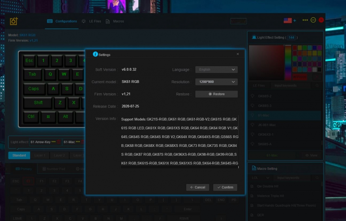Open the Resolution dropdown showing 1200*900
This screenshot has height=221, width=346.
216,82
